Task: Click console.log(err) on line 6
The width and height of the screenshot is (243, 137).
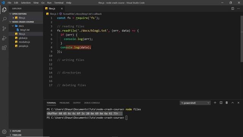Action: pos(78,39)
